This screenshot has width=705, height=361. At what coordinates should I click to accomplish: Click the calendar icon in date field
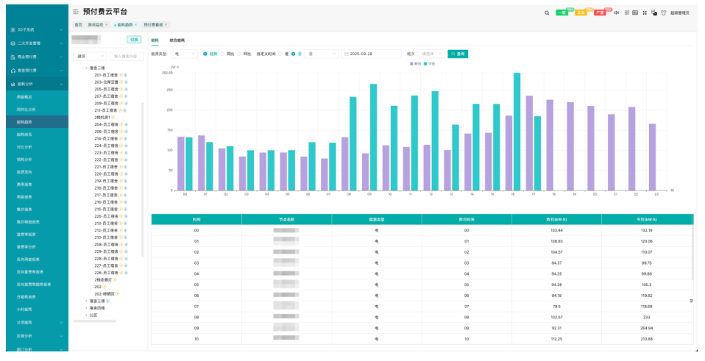click(x=346, y=54)
